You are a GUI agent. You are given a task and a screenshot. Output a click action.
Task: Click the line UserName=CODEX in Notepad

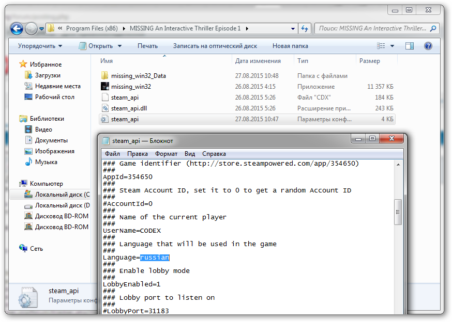pyautogui.click(x=132, y=231)
